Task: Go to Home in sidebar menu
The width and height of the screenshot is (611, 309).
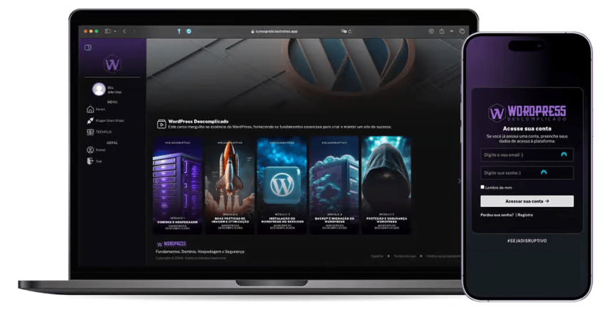Action: [96, 109]
